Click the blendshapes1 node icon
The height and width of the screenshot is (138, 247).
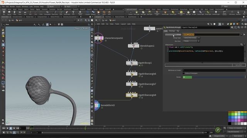click(x=134, y=46)
